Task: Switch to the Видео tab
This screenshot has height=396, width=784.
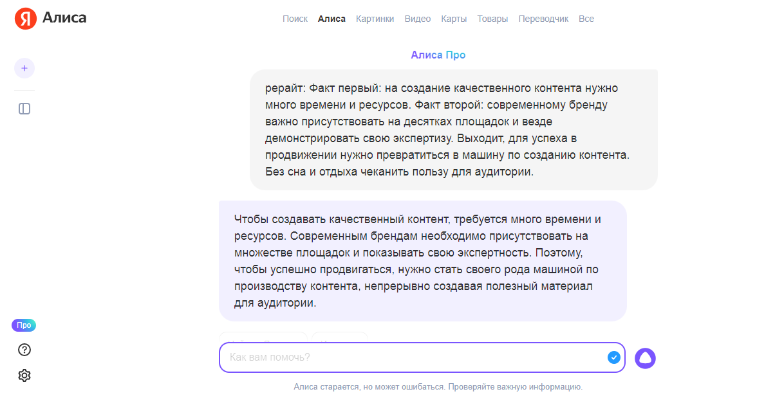Action: click(x=418, y=19)
